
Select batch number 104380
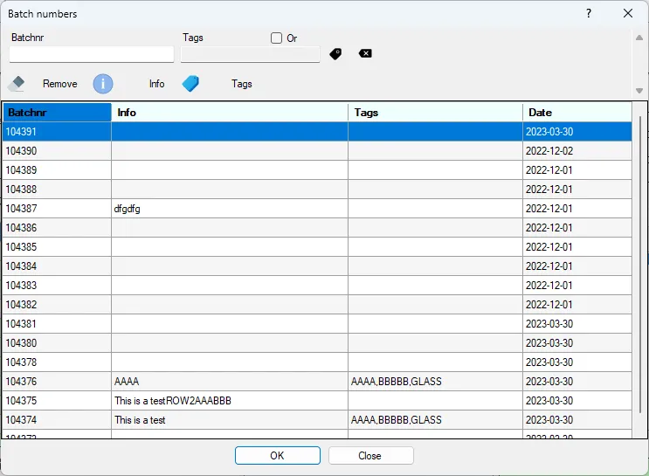pyautogui.click(x=57, y=343)
